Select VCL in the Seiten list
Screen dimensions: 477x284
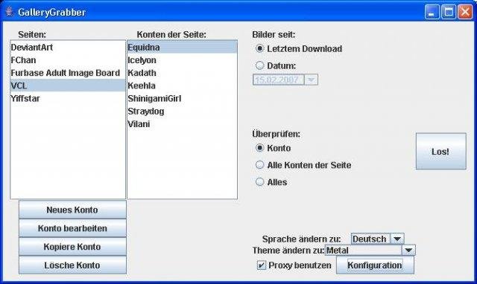[x=68, y=85]
